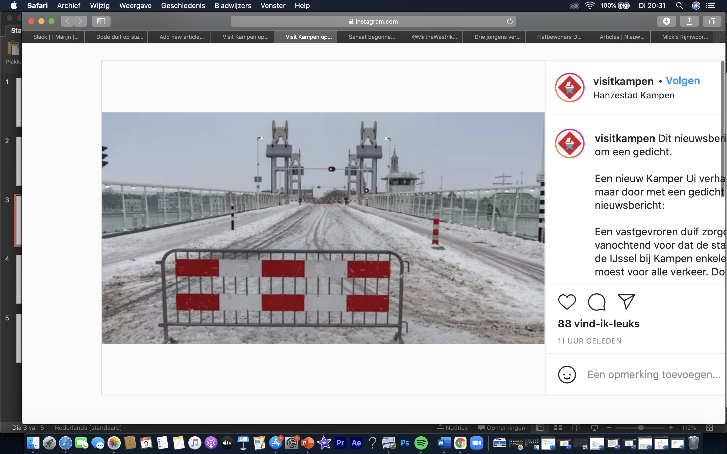Reload the page using the refresh icon
Viewport: 727px width, 454px height.
point(509,21)
